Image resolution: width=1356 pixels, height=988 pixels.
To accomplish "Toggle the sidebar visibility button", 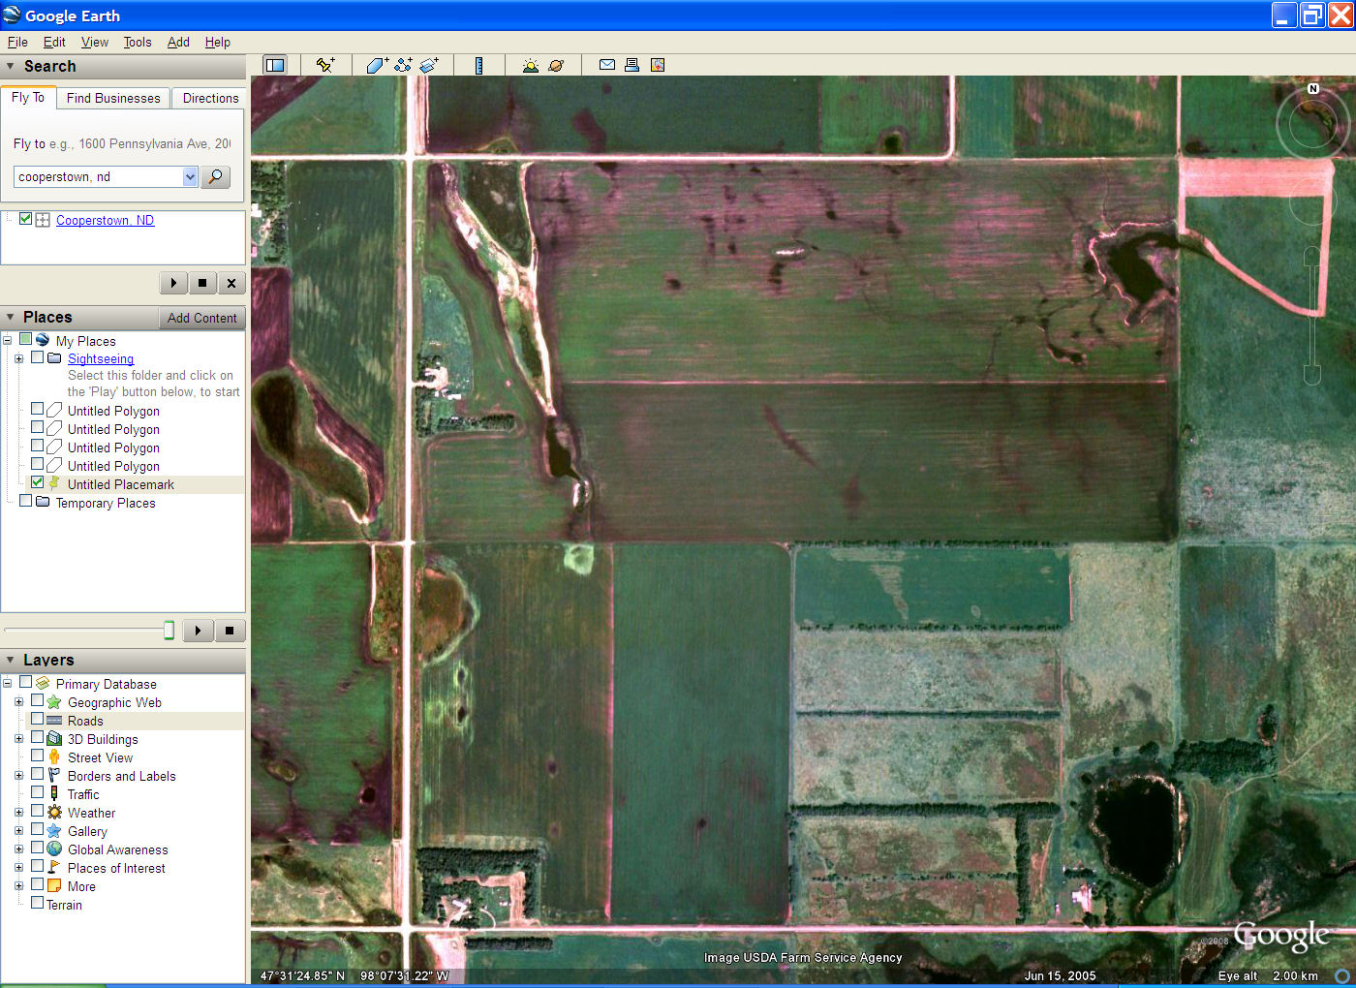I will 275,65.
